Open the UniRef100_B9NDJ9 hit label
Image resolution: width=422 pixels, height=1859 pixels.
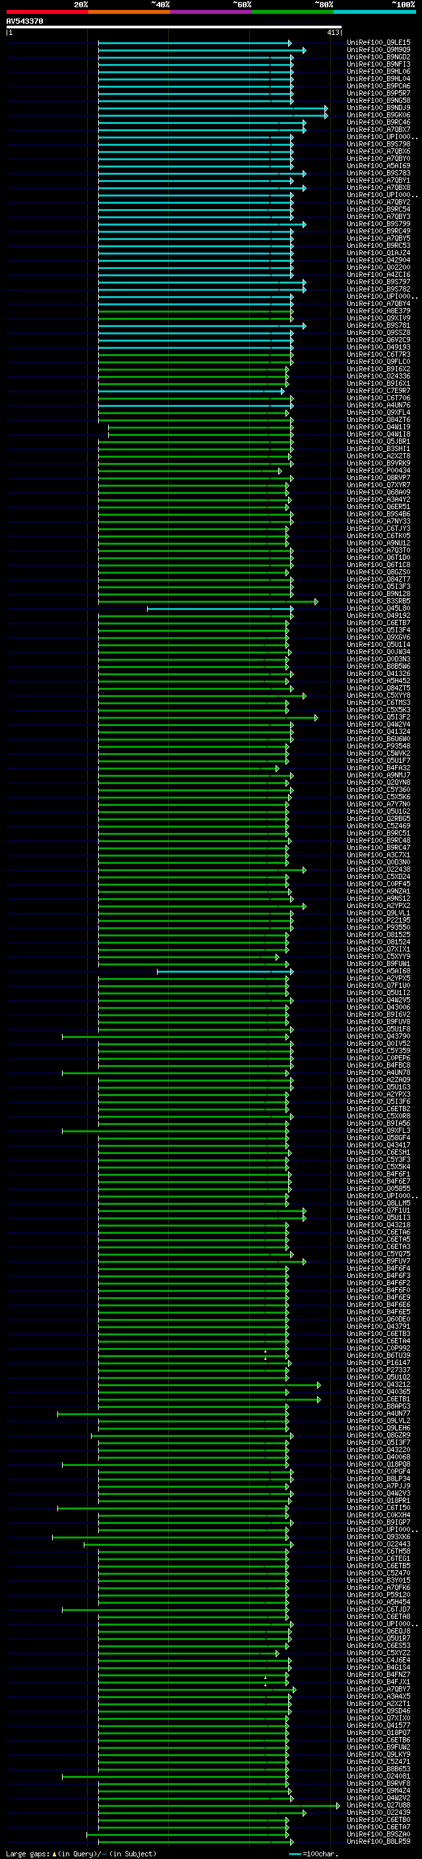coord(378,108)
